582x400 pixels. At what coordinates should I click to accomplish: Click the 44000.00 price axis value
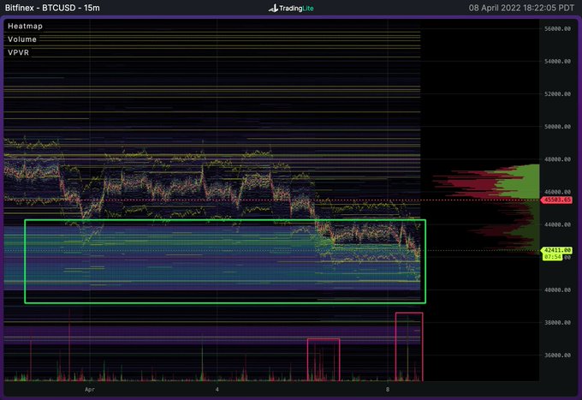[x=557, y=224]
